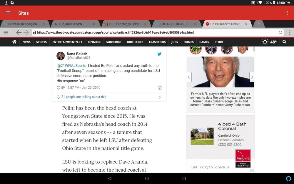Viewport: 294px width, 184px height.
Task: Open the Robert Kraft slideshow photo
Action: [220, 72]
